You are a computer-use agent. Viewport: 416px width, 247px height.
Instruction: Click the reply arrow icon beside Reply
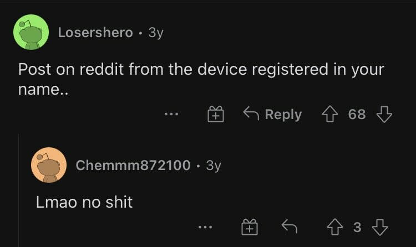pyautogui.click(x=251, y=114)
